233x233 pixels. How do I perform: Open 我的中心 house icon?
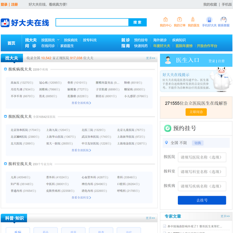tap(165, 19)
